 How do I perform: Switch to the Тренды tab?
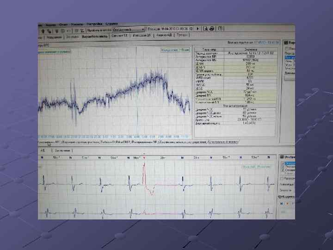click(182, 35)
